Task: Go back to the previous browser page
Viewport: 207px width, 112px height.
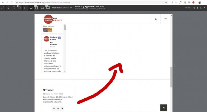Action: coord(3,2)
